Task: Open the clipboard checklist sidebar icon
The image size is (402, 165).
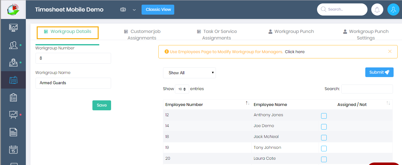Action: (13, 98)
